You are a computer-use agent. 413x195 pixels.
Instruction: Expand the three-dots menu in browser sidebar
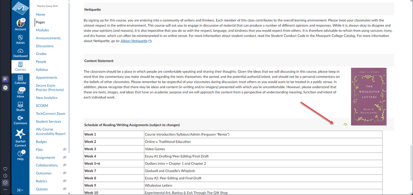pyautogui.click(x=5, y=189)
